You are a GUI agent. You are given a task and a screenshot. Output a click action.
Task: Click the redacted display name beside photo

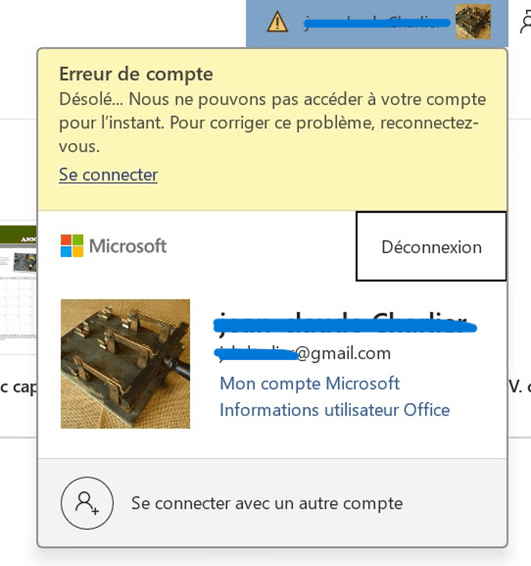[345, 323]
